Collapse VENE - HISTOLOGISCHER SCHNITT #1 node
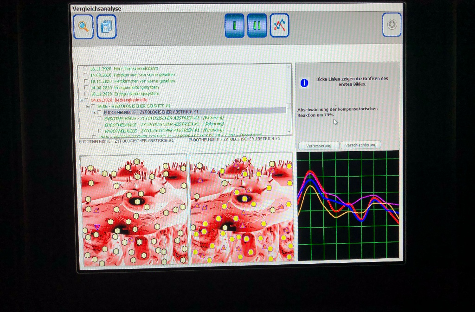The width and height of the screenshot is (475, 312). tap(87, 106)
